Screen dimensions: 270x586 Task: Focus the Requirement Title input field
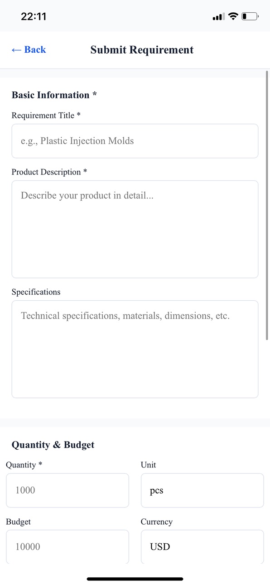click(135, 141)
